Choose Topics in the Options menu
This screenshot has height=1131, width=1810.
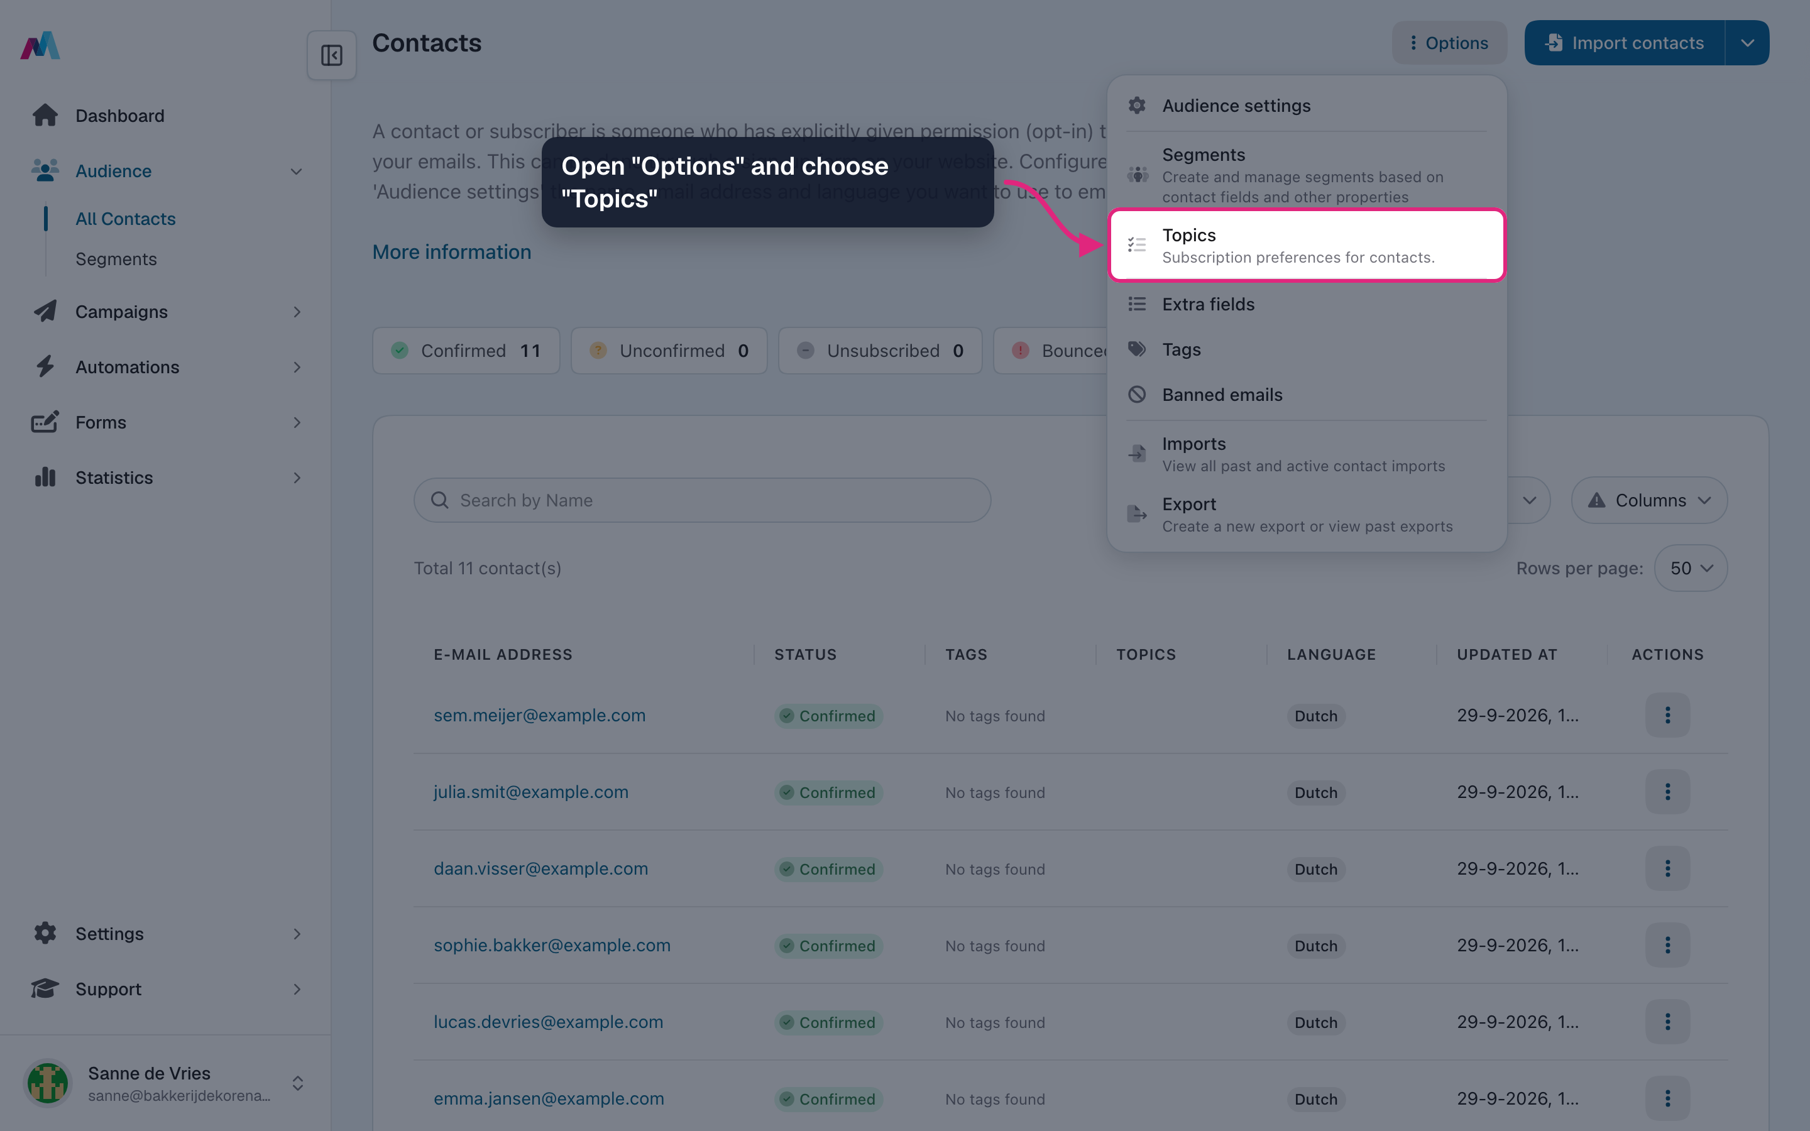click(1306, 245)
